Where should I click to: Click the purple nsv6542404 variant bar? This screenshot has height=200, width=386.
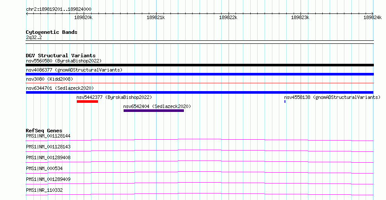(154, 111)
